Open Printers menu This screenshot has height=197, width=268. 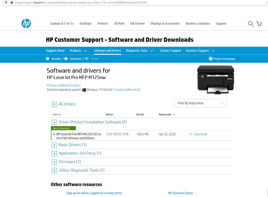coord(103,23)
